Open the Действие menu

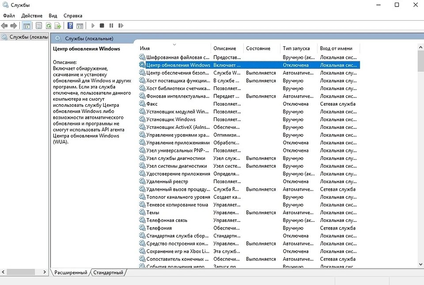click(32, 15)
